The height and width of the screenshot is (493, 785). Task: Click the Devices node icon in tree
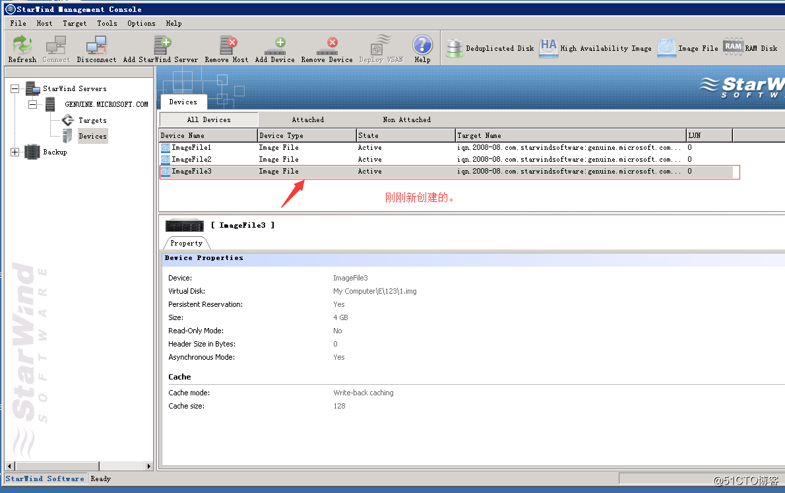67,136
